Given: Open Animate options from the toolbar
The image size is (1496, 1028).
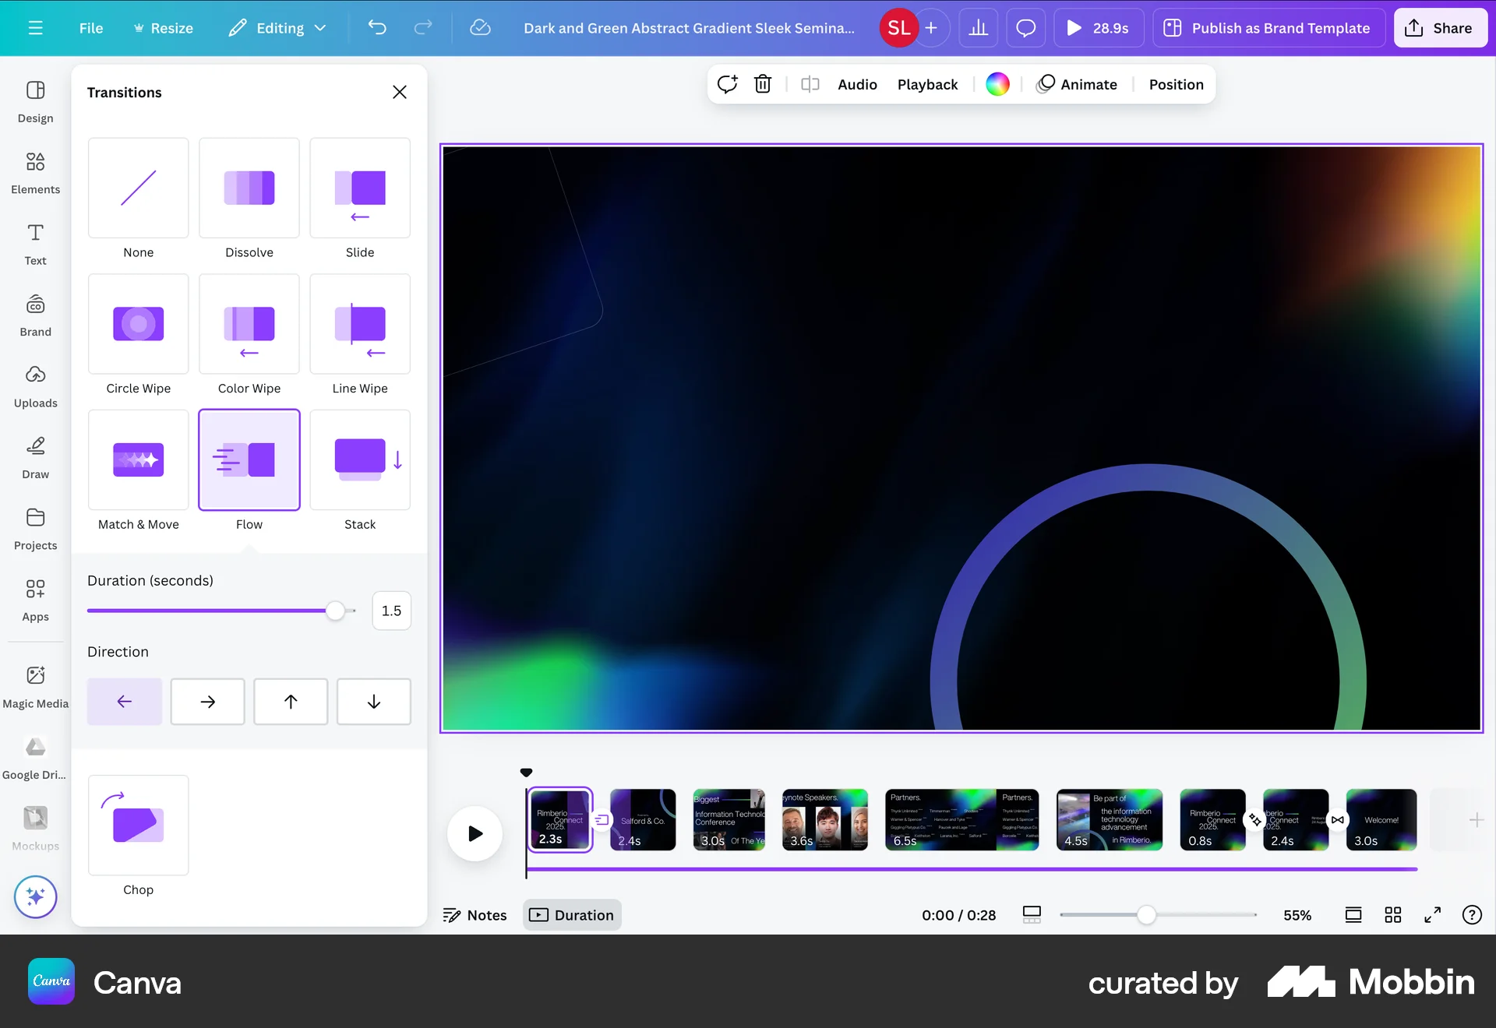Looking at the screenshot, I should pyautogui.click(x=1078, y=84).
